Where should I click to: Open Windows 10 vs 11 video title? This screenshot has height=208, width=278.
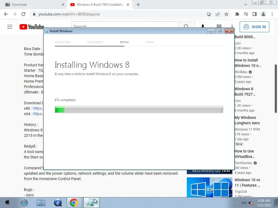coord(247,183)
